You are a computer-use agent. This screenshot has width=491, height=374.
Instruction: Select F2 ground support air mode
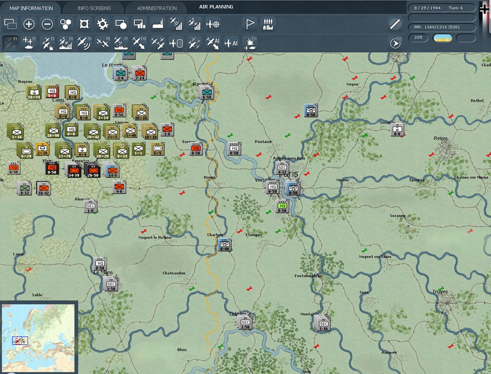pyautogui.click(x=29, y=43)
